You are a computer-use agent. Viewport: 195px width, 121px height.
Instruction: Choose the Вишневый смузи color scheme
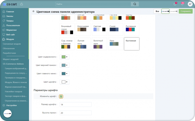pos(67,29)
